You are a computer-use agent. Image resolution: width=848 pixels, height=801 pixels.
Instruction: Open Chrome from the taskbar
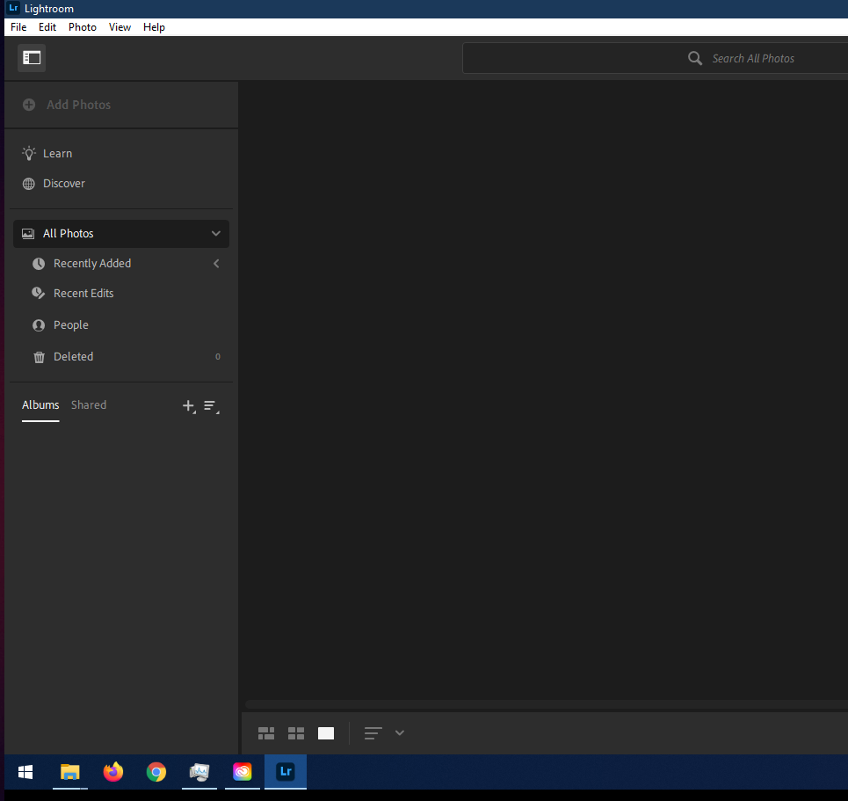point(156,772)
